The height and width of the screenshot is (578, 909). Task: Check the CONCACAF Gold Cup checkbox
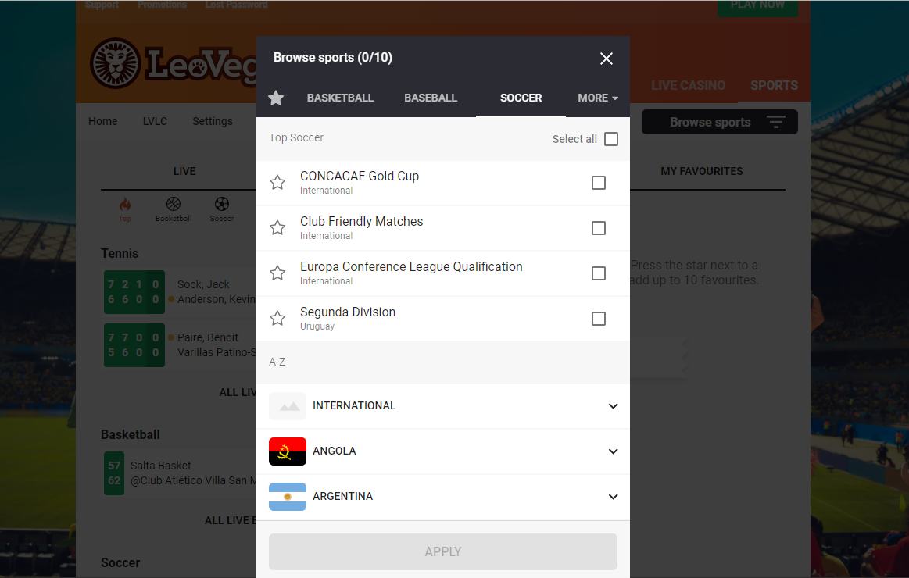click(x=598, y=183)
